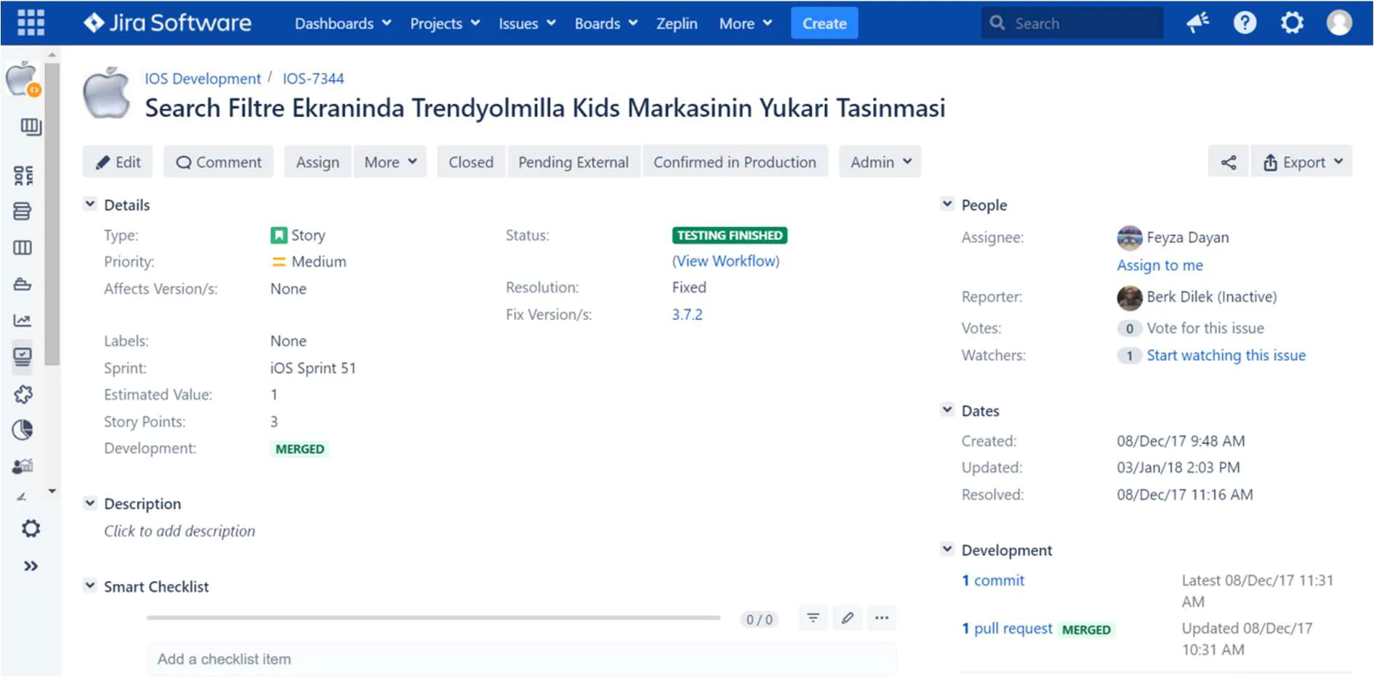1374x677 pixels.
Task: Click the Assign button
Action: (x=318, y=162)
